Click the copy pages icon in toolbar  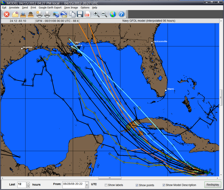[x=72, y=14]
